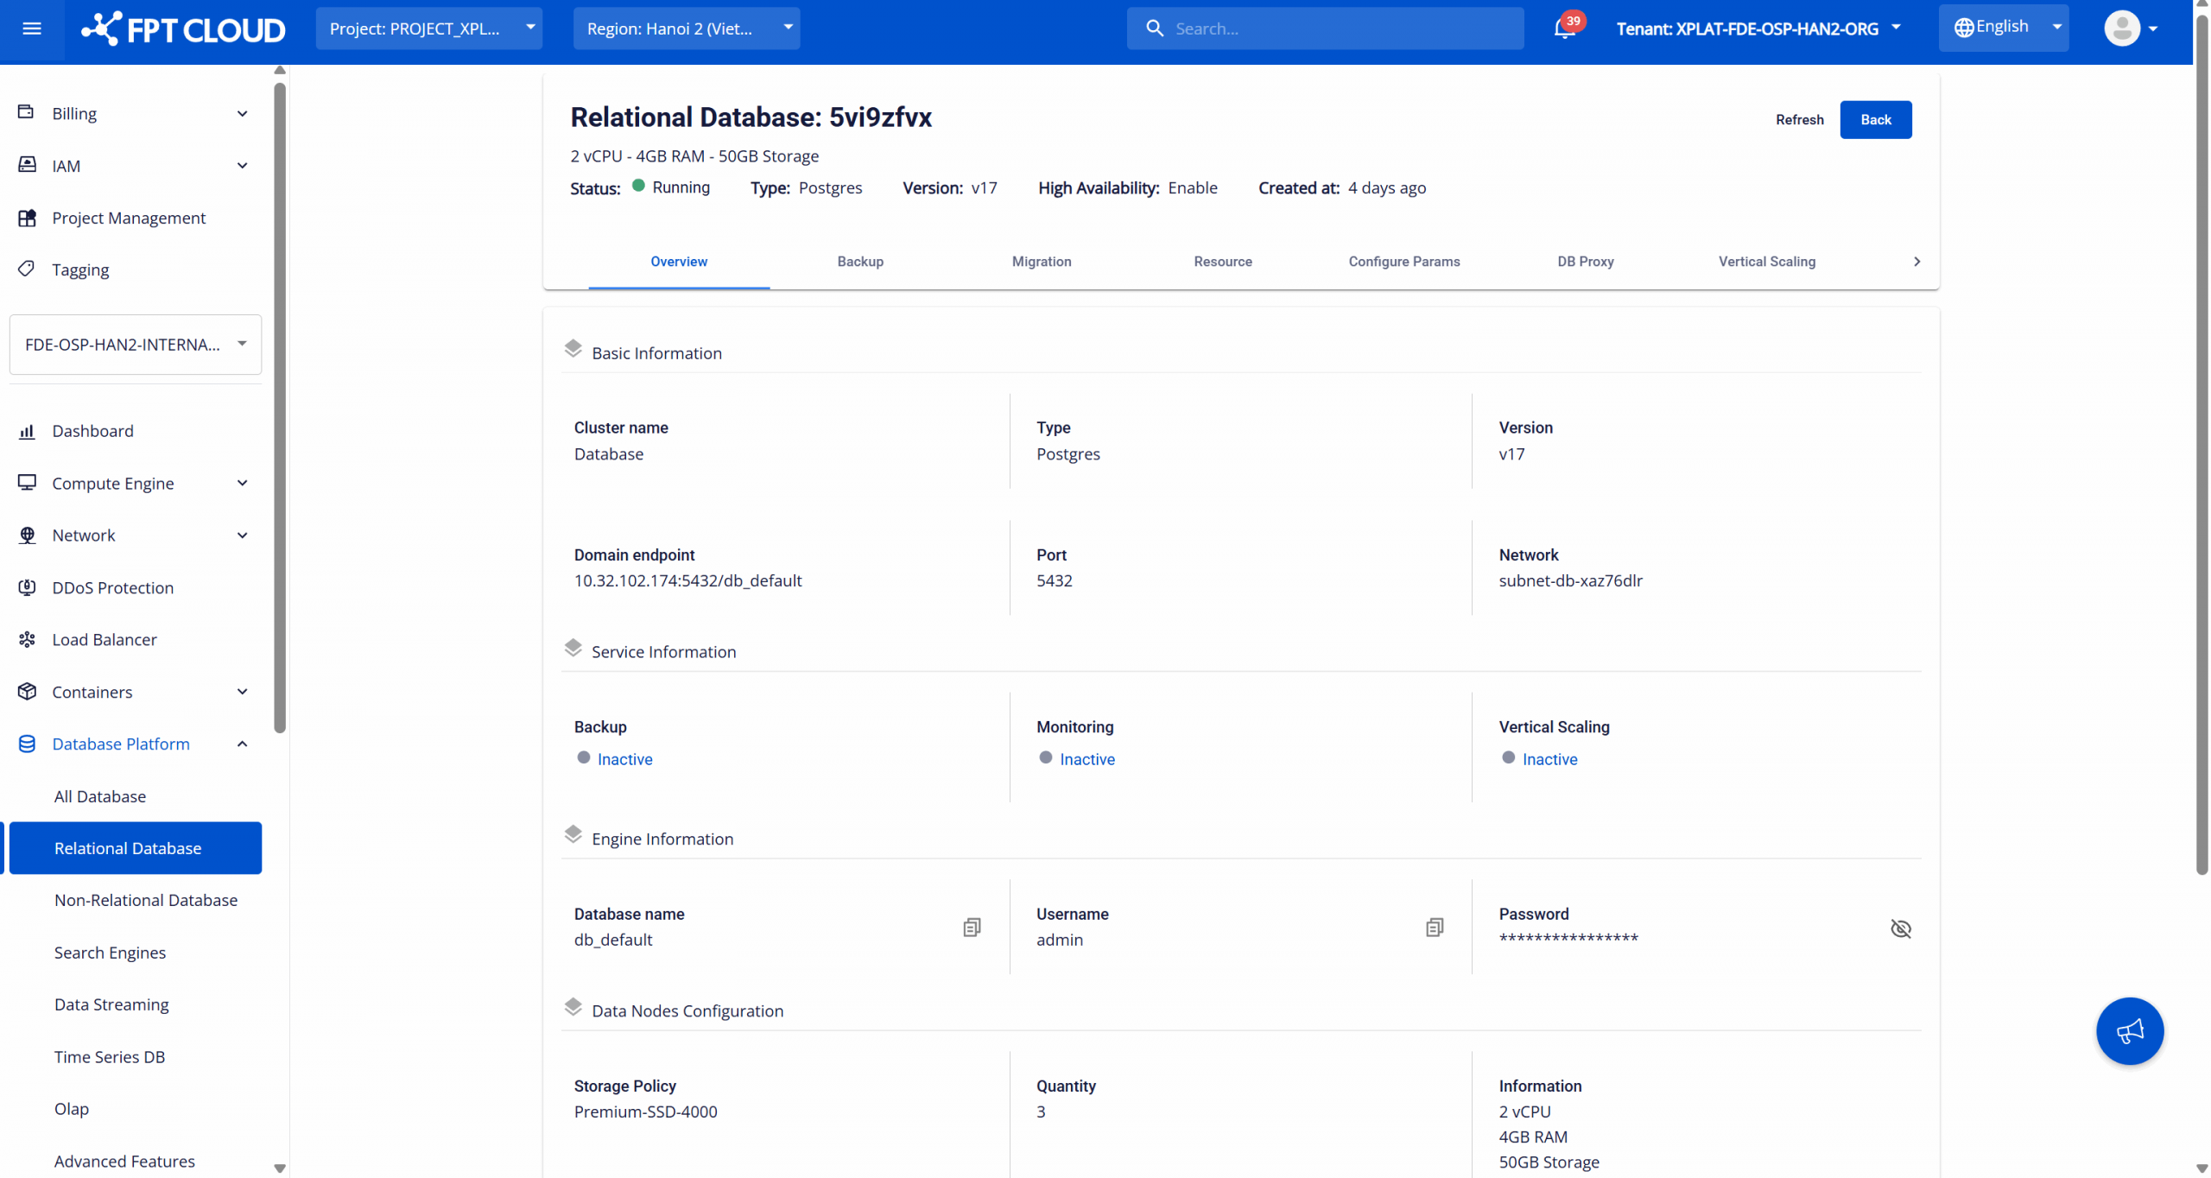
Task: Click the Dashboard sidebar icon
Action: click(27, 431)
